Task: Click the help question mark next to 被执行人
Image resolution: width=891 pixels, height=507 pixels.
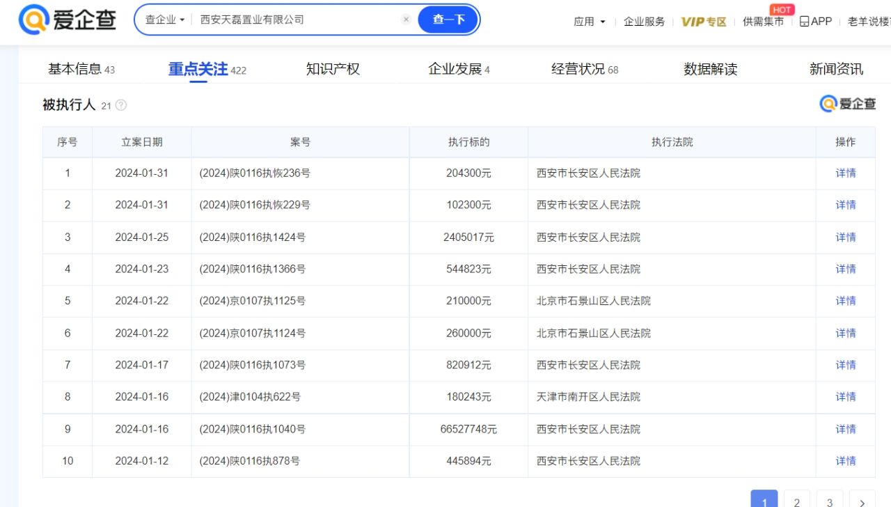Action: pyautogui.click(x=121, y=105)
